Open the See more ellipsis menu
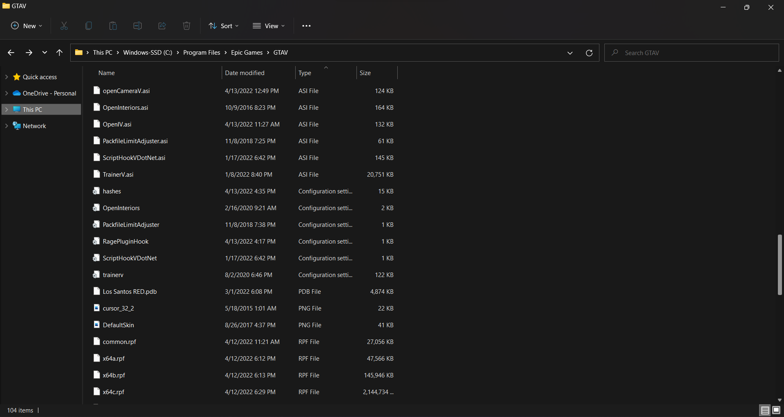This screenshot has height=417, width=784. point(306,26)
